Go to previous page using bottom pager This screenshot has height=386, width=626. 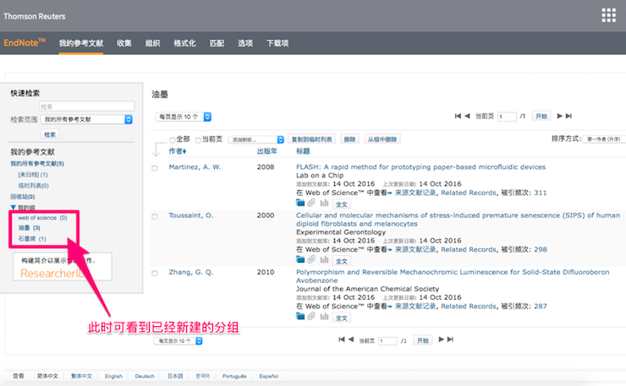click(351, 340)
